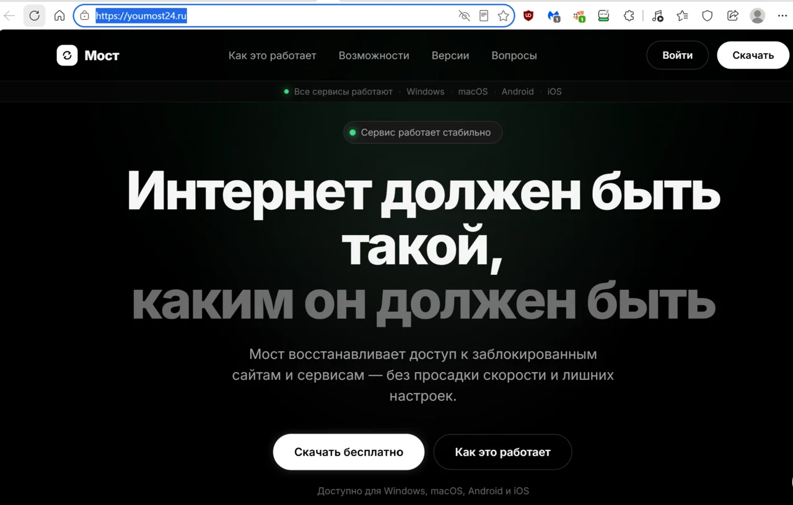793x505 pixels.
Task: Open the three-dot browser settings menu
Action: [x=782, y=16]
